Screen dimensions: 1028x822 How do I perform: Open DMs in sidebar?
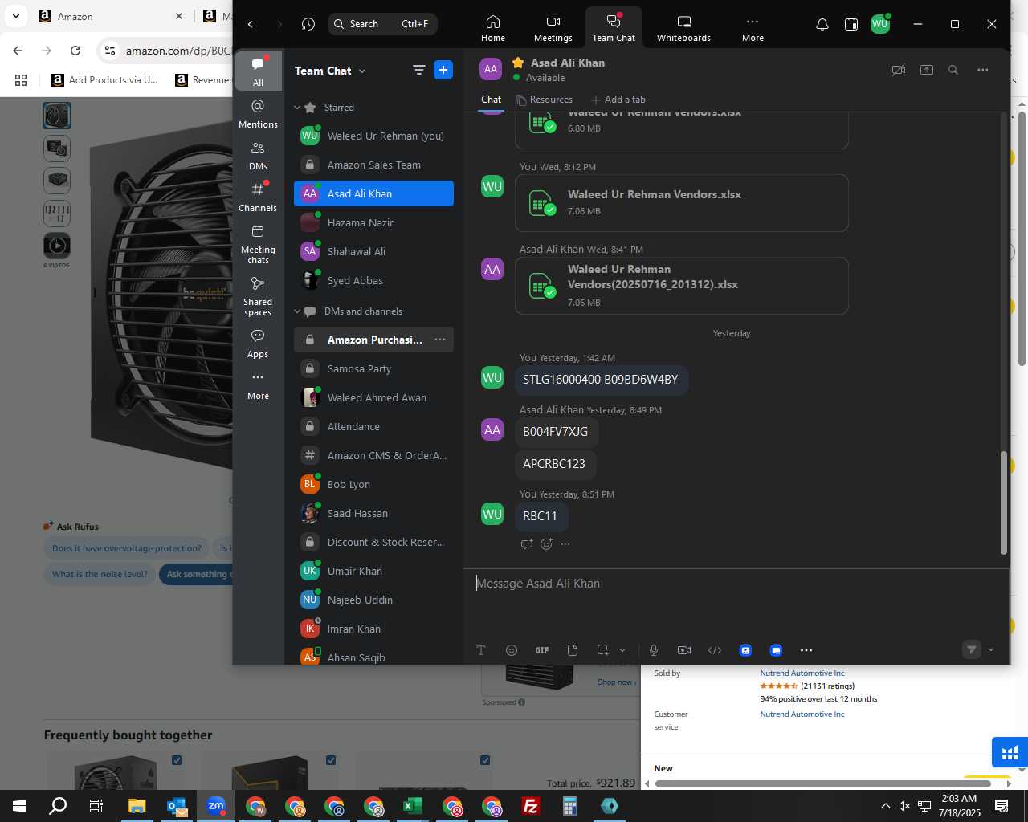[258, 156]
